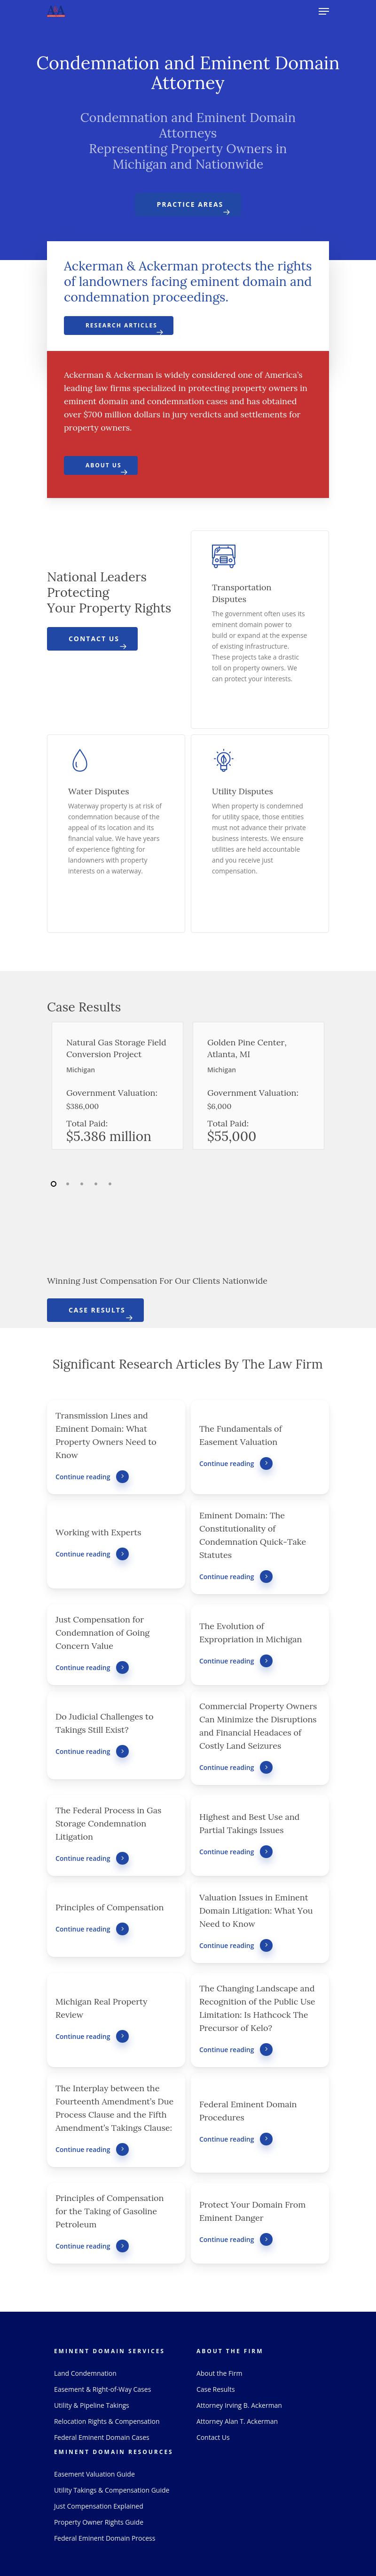Open Land Condemnation footer link
The width and height of the screenshot is (376, 2576).
coord(85,2373)
